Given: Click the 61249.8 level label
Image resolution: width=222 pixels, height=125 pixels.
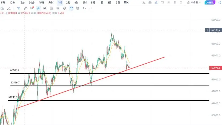Looking at the screenshot, I should (x=13, y=97).
